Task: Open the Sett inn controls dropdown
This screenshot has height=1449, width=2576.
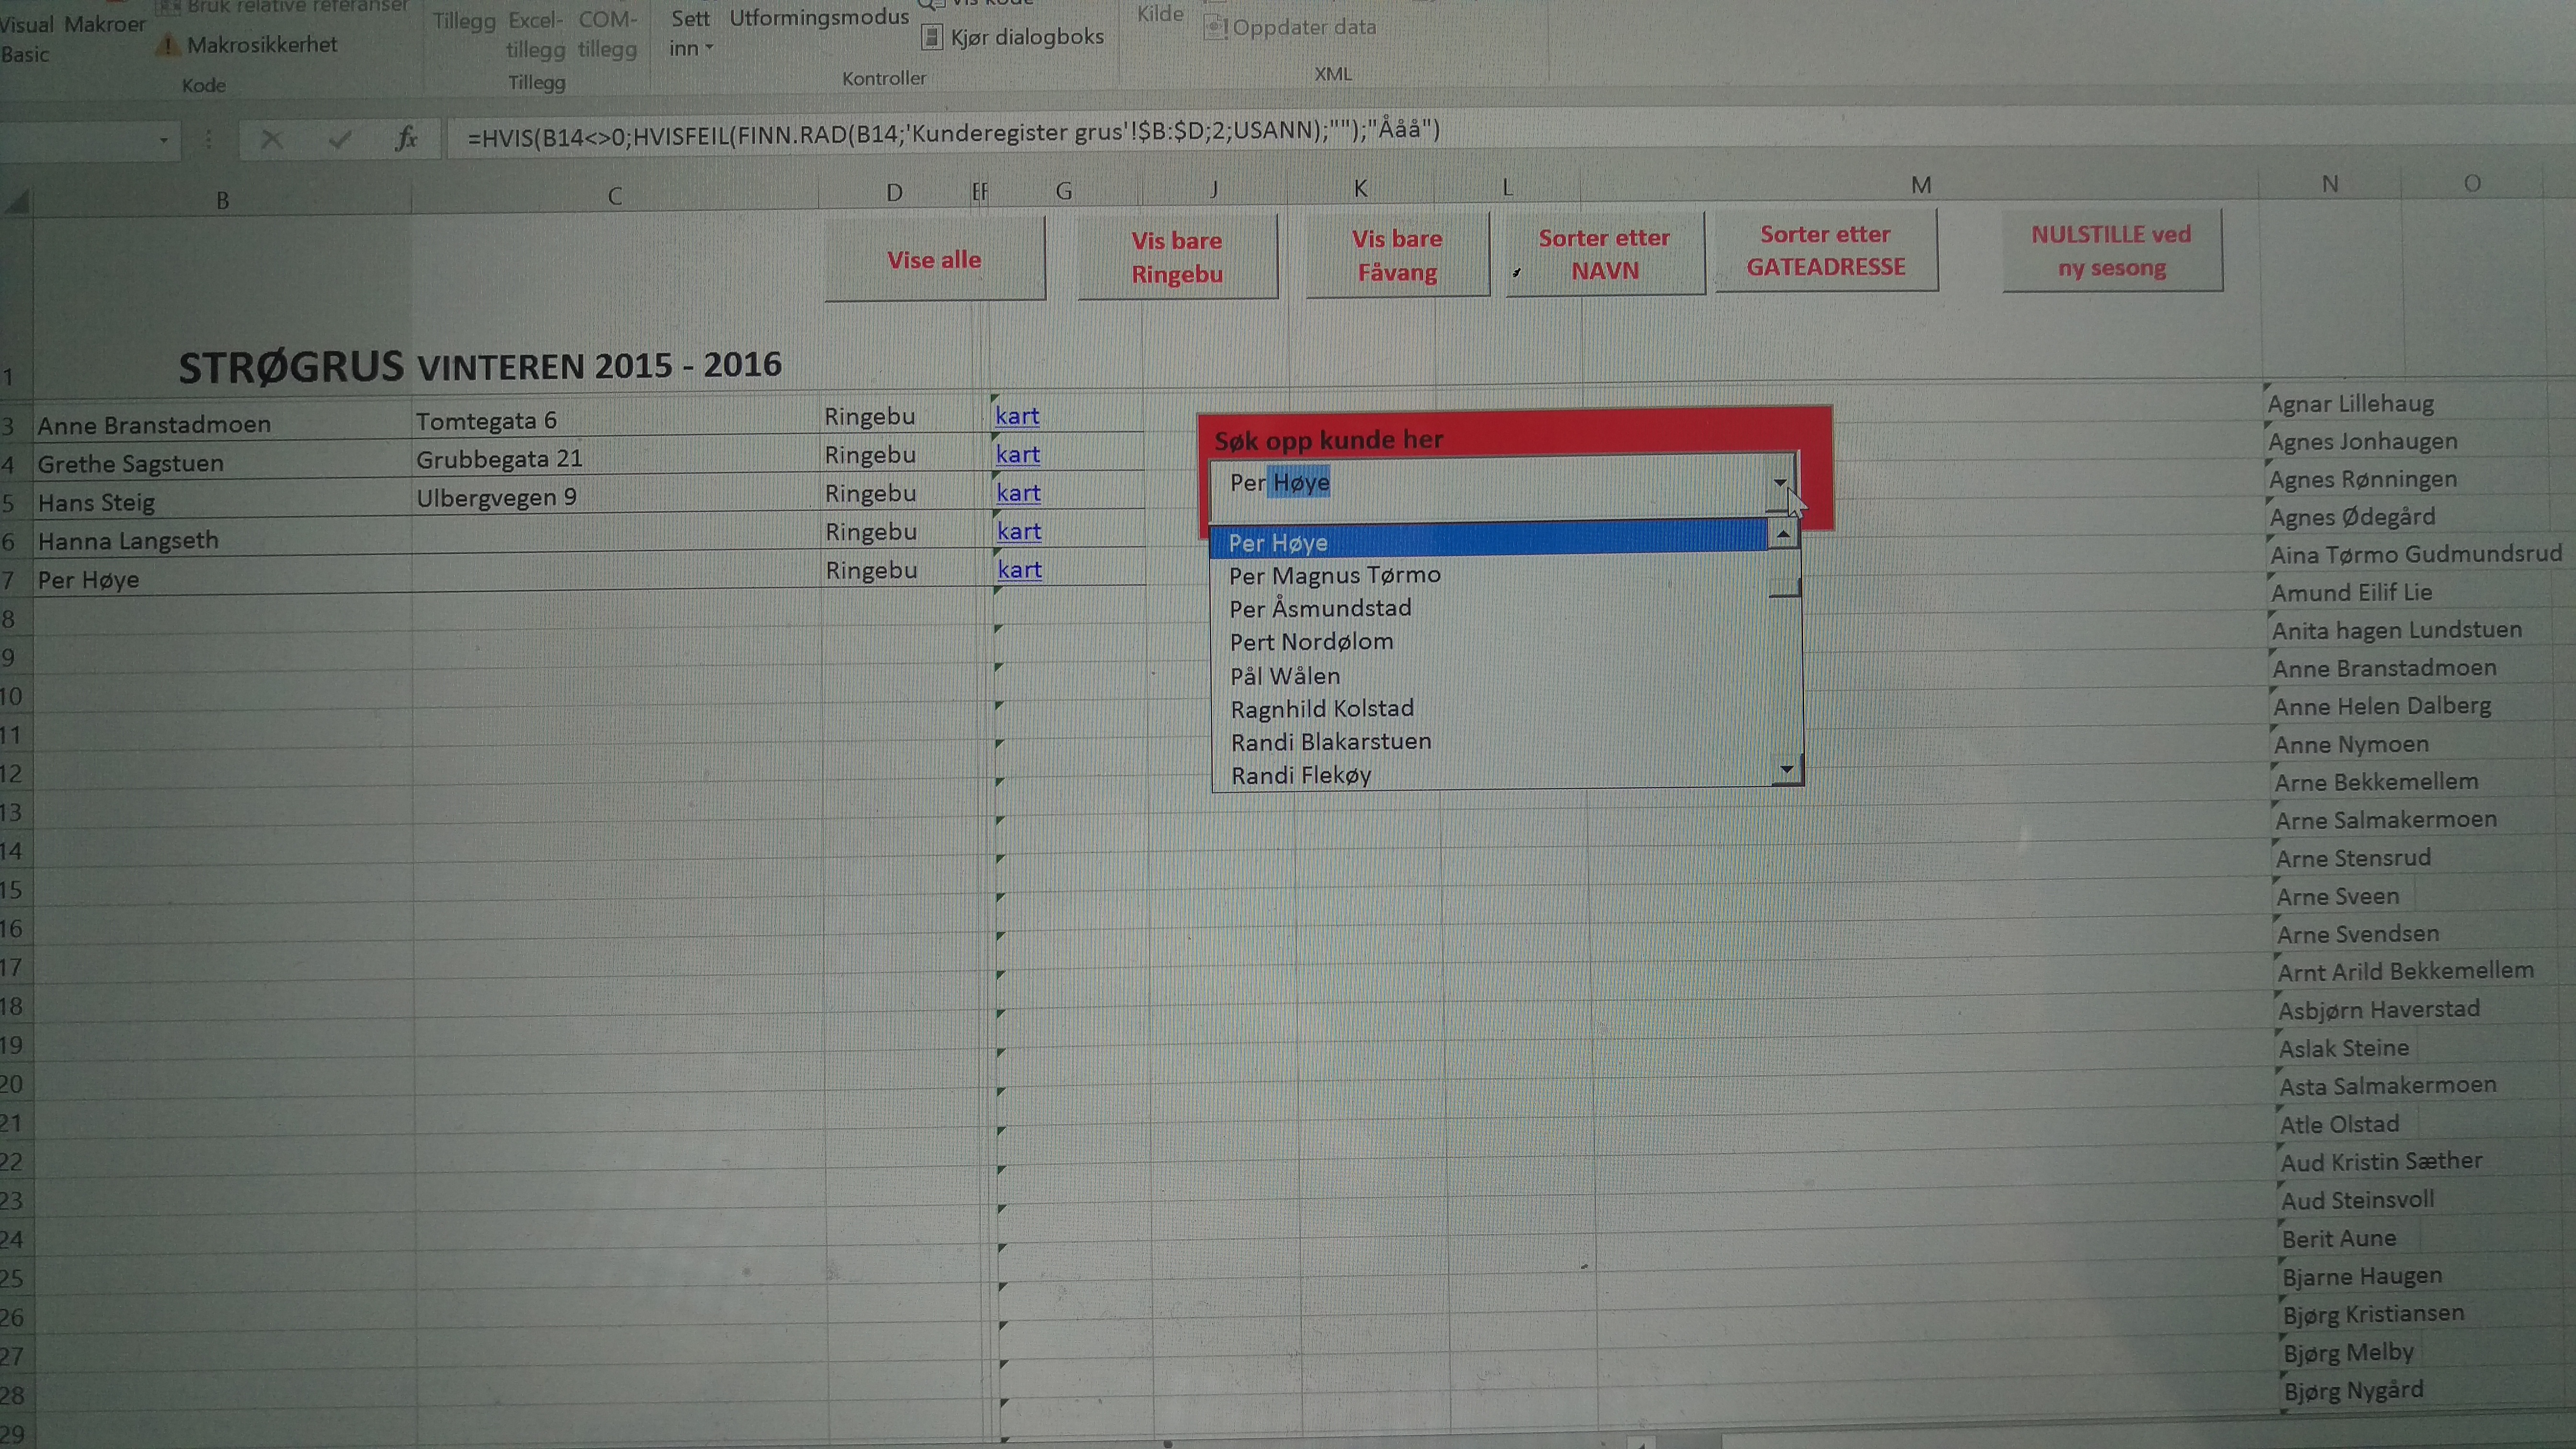Action: click(x=690, y=33)
